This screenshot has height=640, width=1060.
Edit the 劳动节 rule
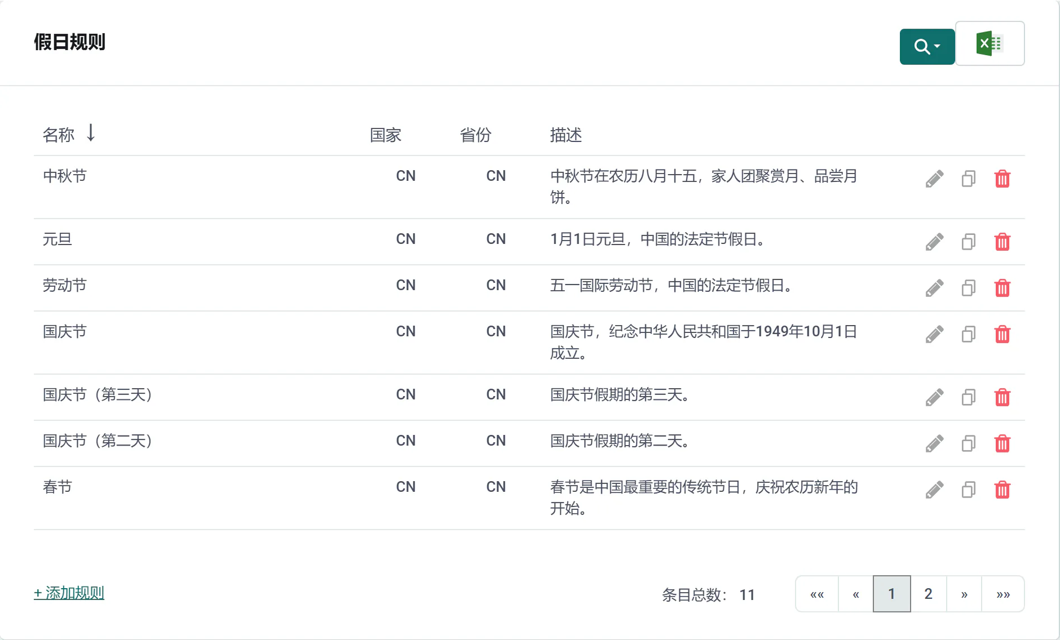934,288
